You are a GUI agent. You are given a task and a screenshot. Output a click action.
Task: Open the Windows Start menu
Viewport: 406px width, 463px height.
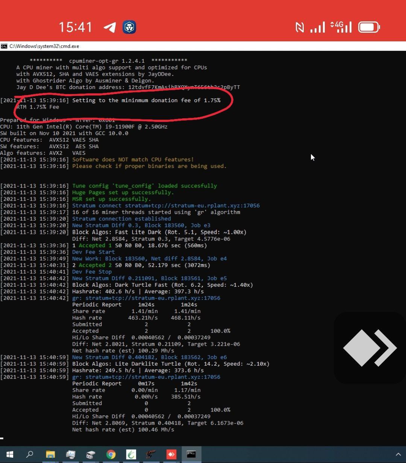point(10,454)
